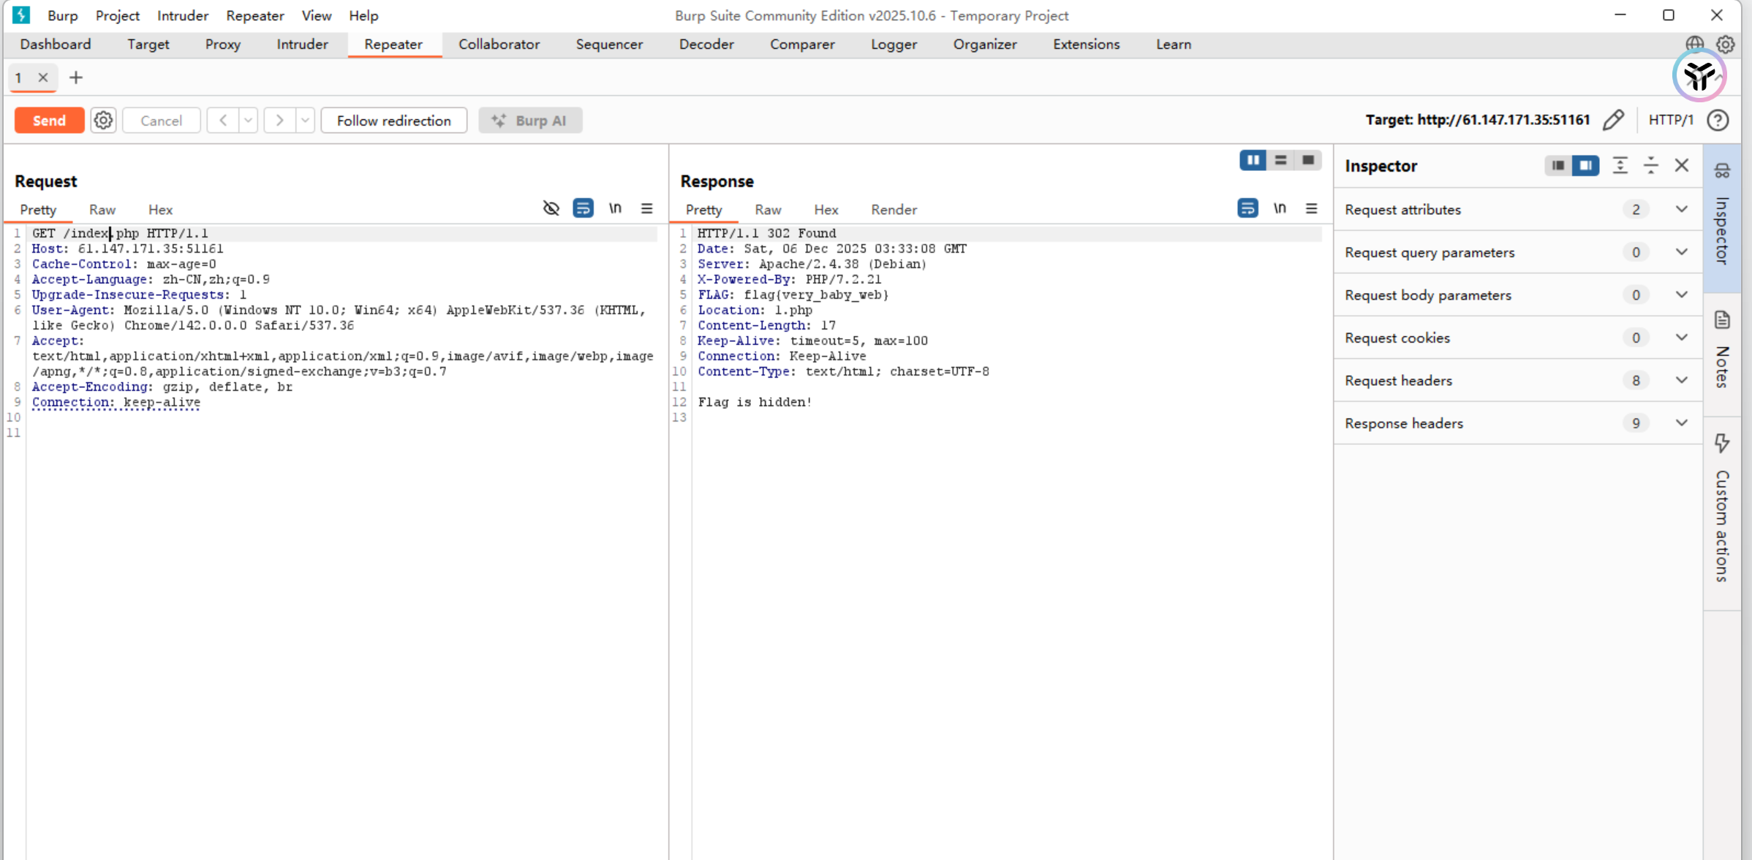Open Repeater send settings gear icon

pyautogui.click(x=103, y=121)
